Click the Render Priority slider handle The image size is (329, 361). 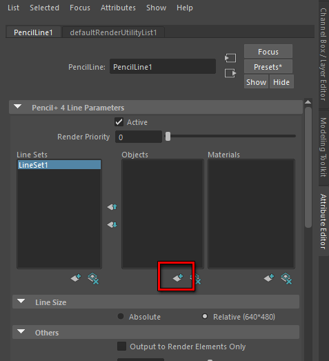coord(168,137)
